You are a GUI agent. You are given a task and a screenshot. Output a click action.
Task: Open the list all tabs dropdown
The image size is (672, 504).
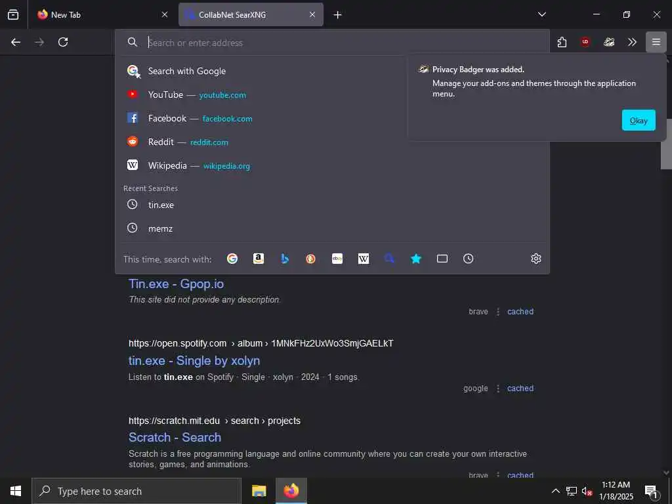(541, 14)
